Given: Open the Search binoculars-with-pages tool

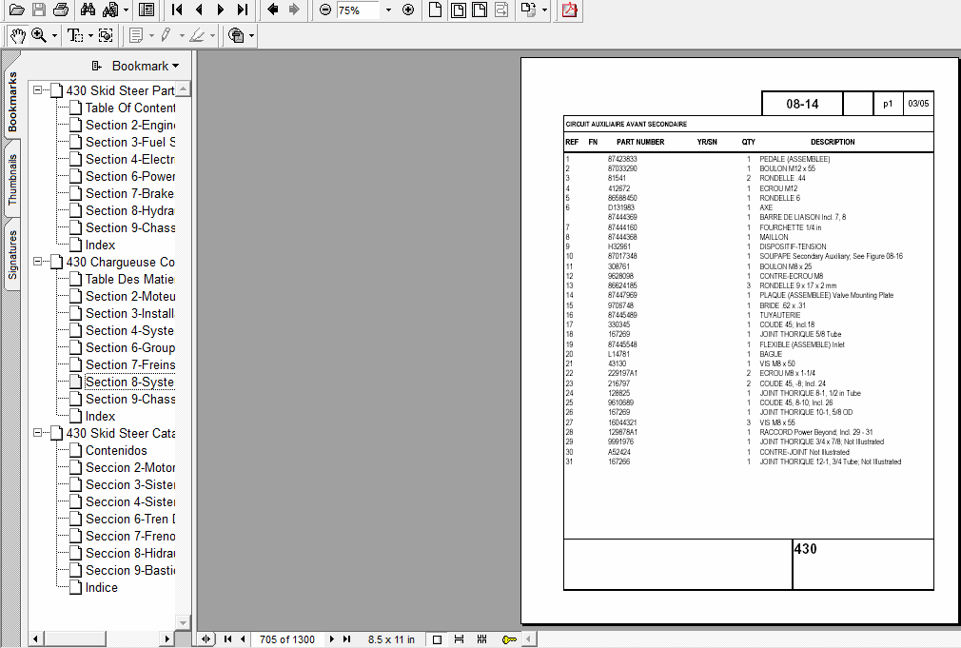Looking at the screenshot, I should point(111,10).
